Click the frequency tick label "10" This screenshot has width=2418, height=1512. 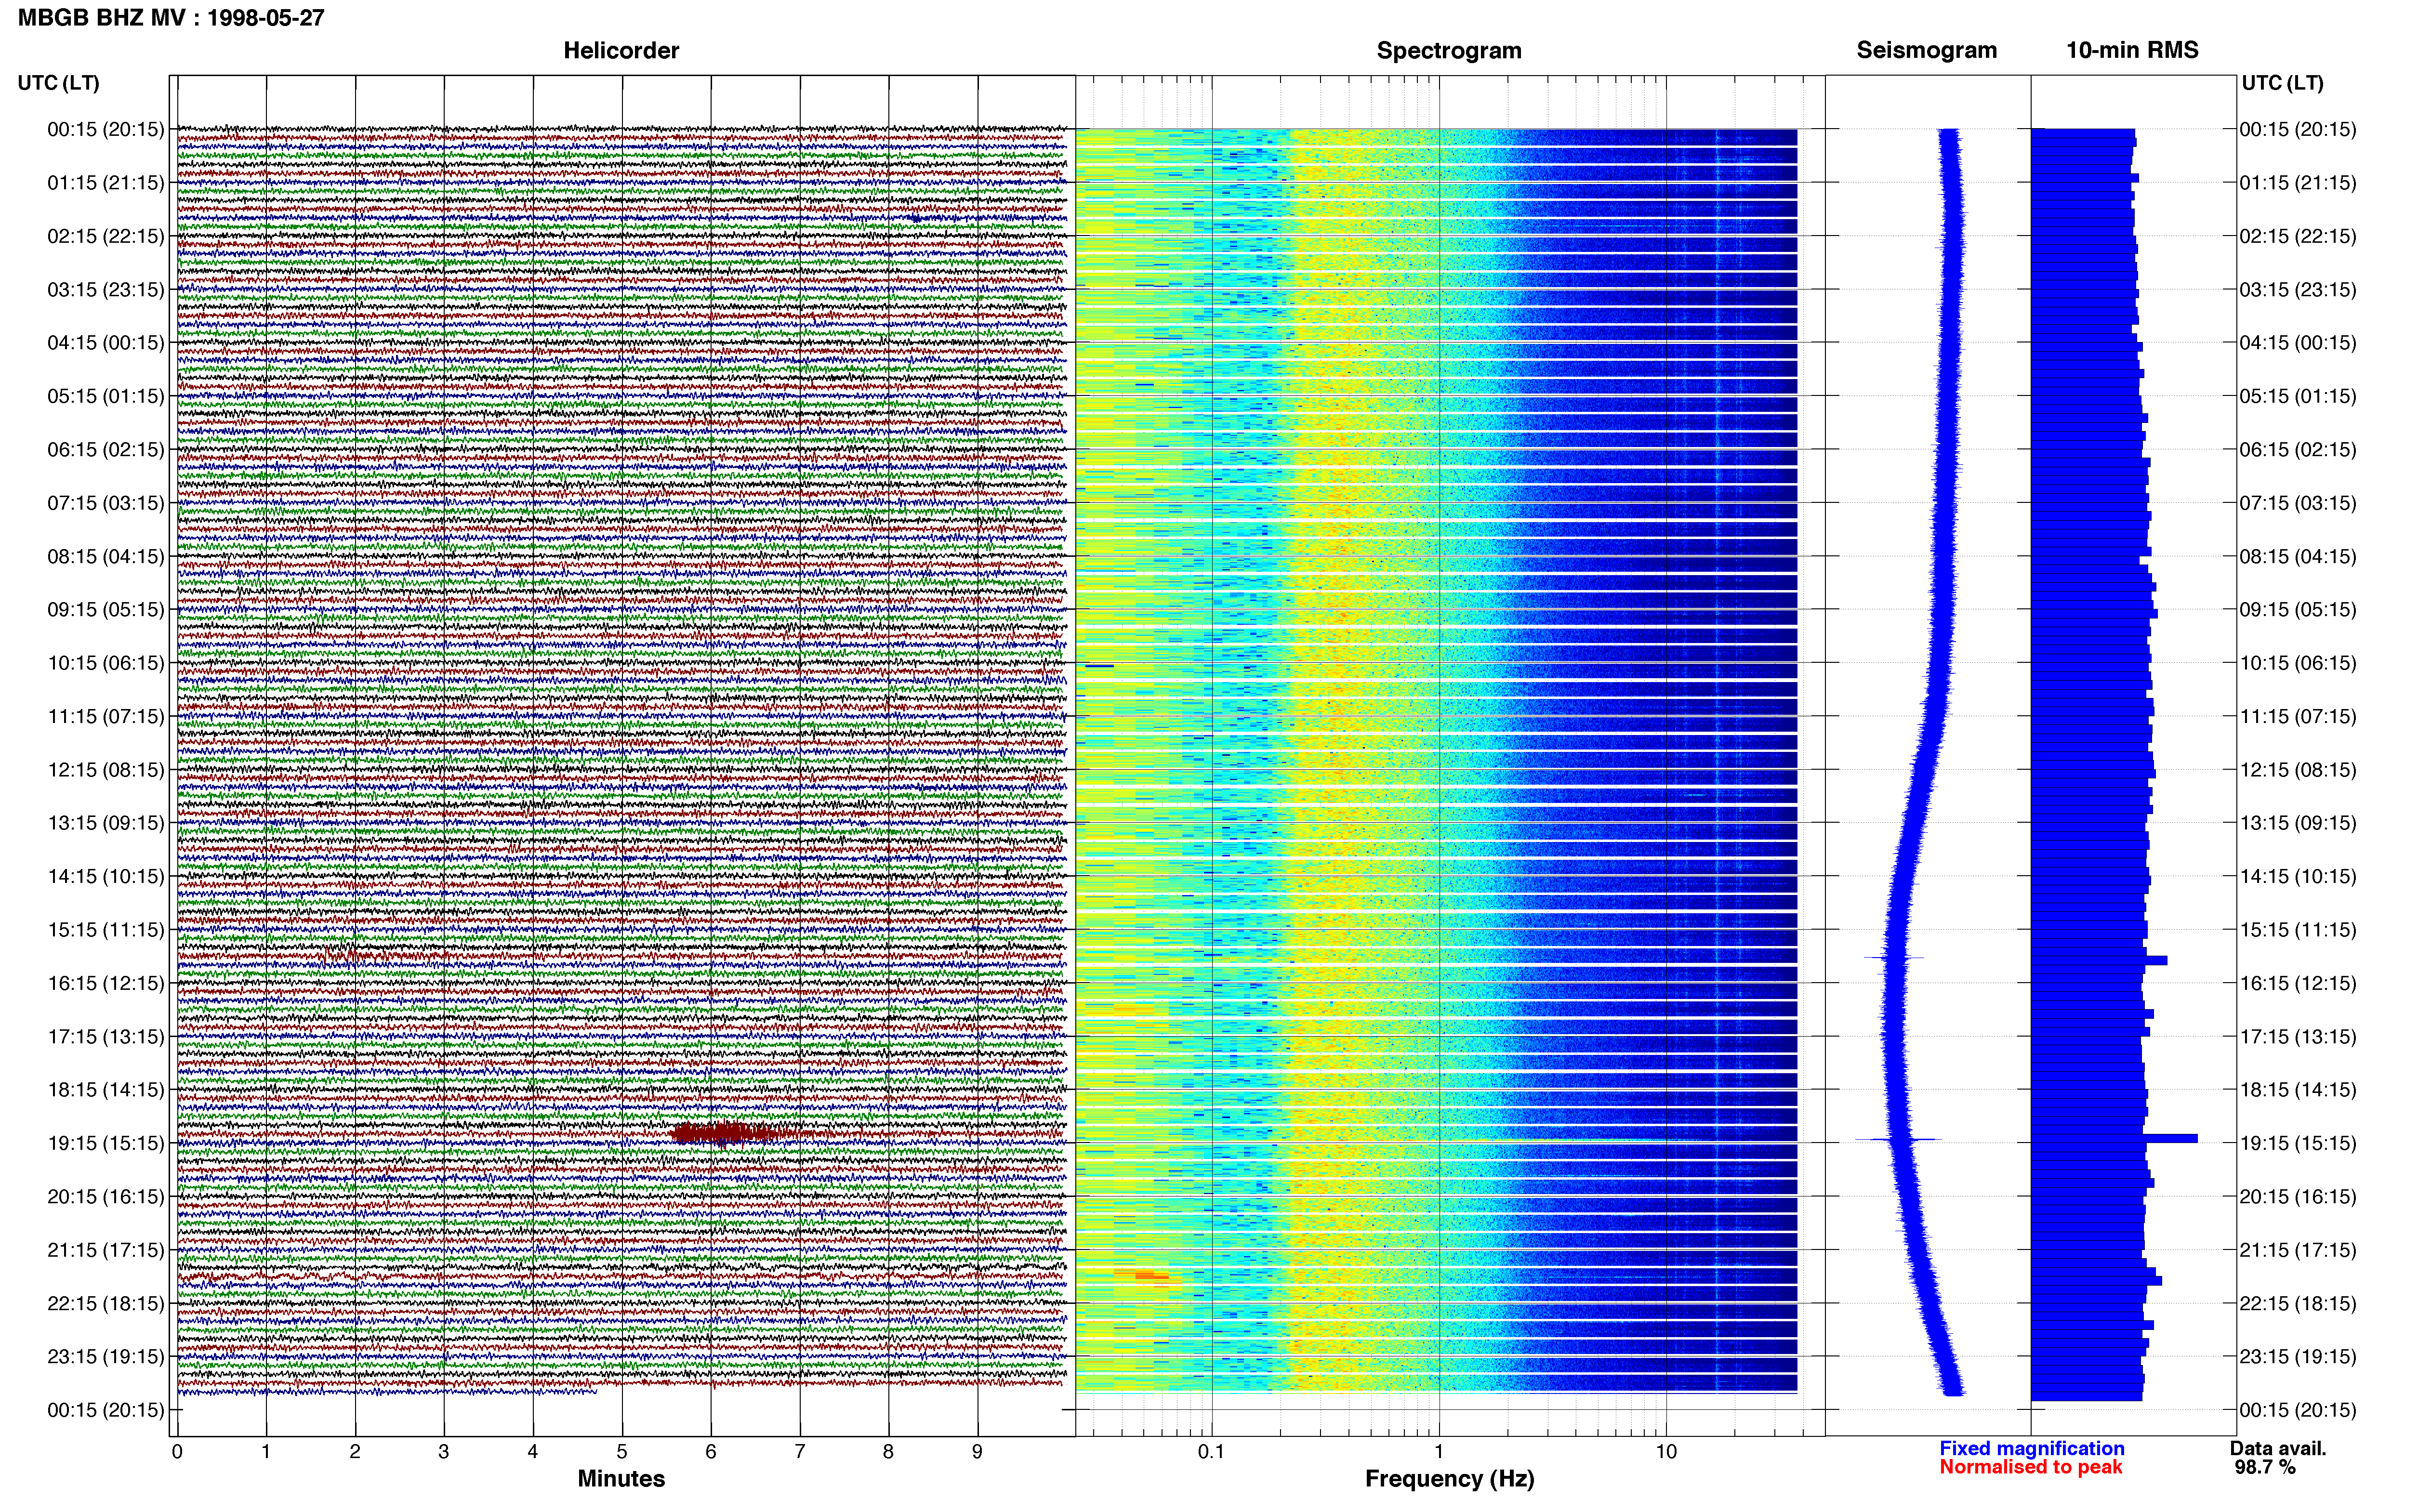[1666, 1451]
